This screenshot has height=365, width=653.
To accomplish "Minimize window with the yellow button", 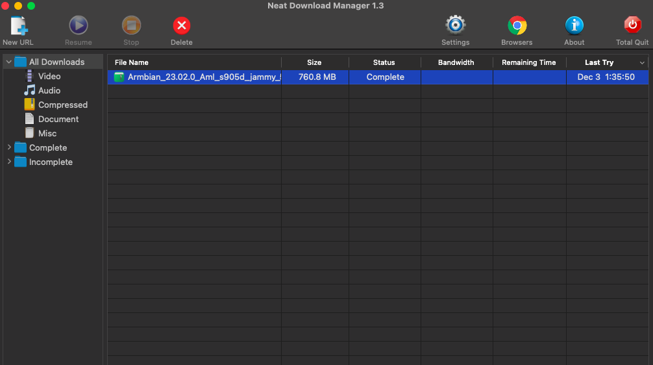I will click(18, 6).
